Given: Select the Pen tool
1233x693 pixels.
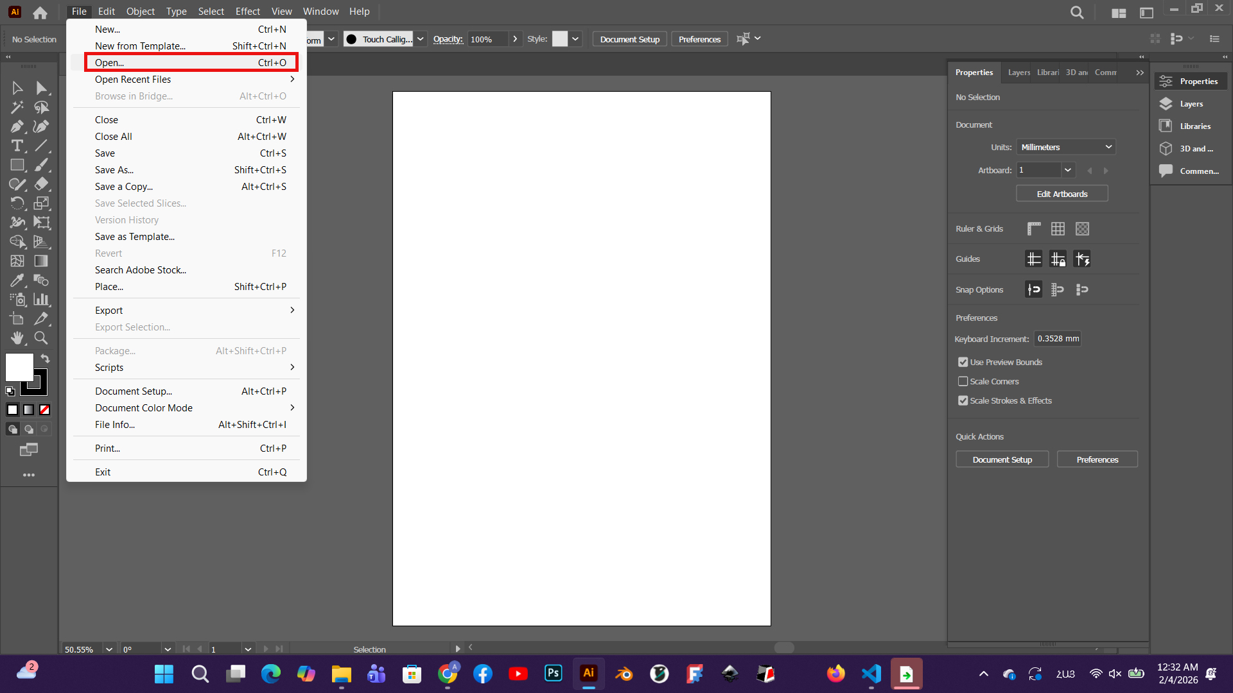Looking at the screenshot, I should [x=17, y=126].
